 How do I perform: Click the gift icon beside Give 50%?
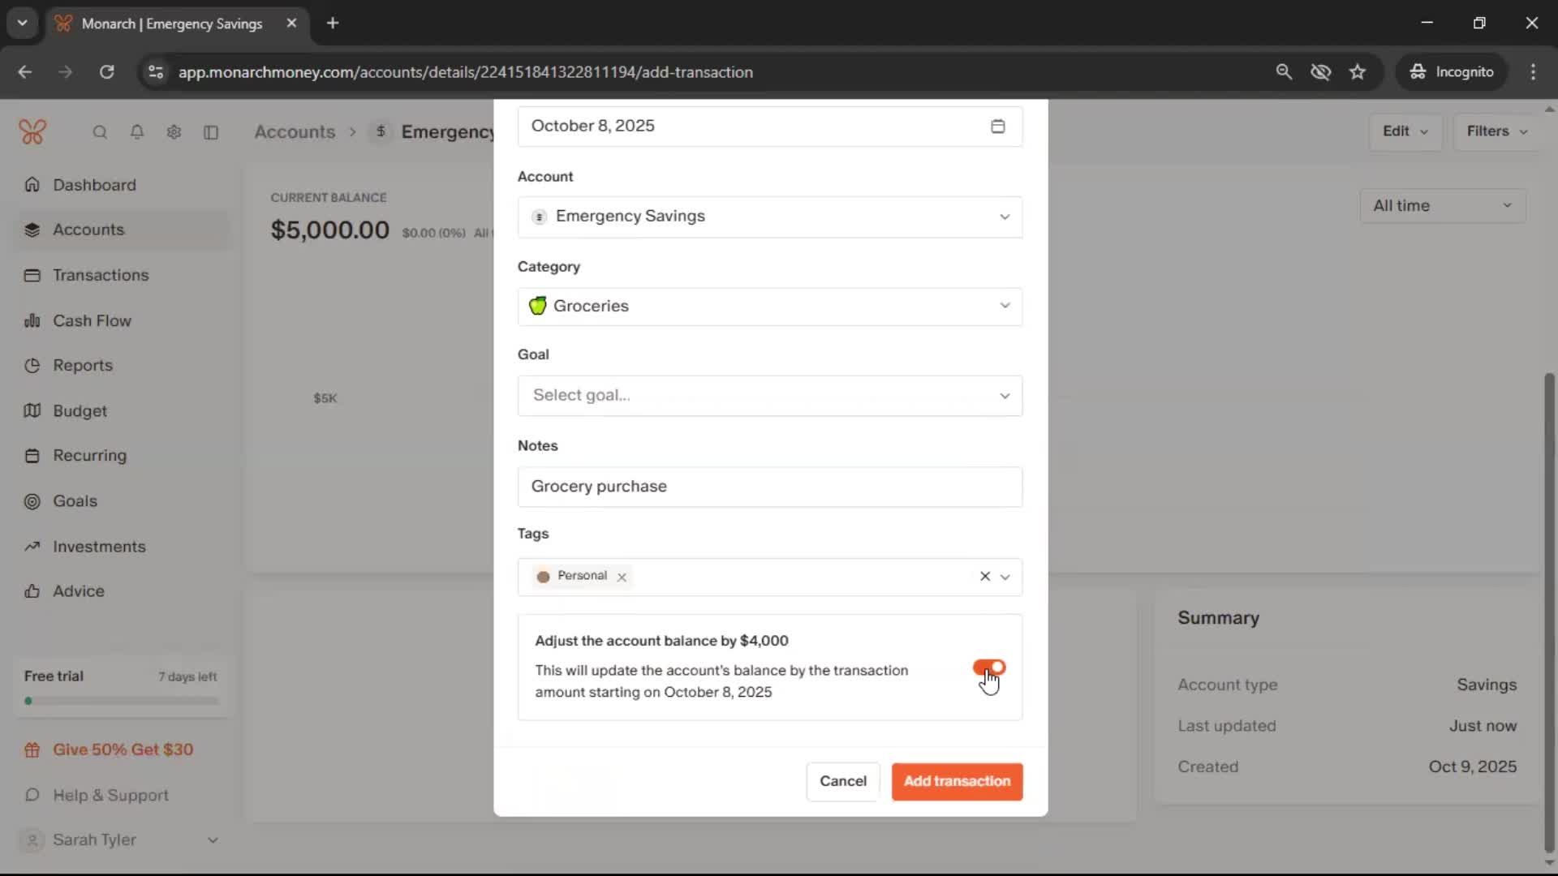[32, 750]
